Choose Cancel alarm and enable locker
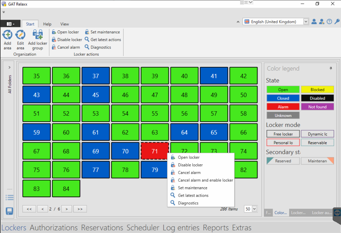This screenshot has height=233, width=341. pos(205,180)
